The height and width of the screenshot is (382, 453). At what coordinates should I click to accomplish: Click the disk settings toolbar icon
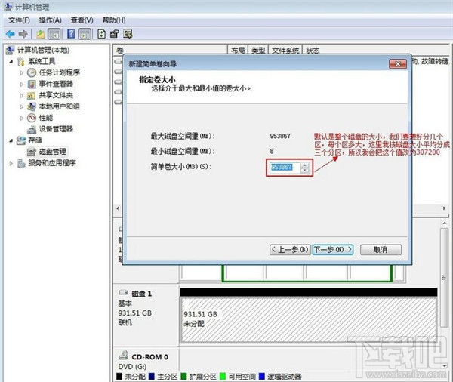pyautogui.click(x=128, y=34)
